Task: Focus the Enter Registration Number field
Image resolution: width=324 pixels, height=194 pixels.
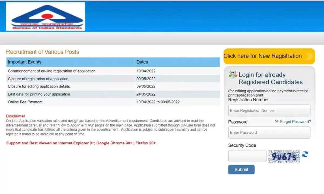Action: click(x=269, y=110)
